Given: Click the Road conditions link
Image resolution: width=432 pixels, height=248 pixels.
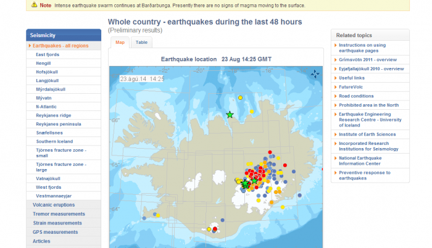Looking at the screenshot, I should (356, 96).
